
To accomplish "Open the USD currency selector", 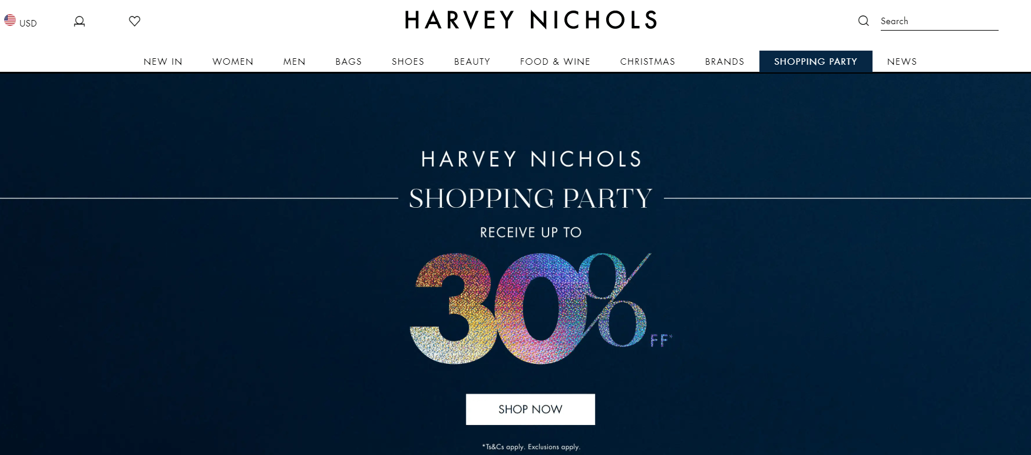I will tap(21, 21).
